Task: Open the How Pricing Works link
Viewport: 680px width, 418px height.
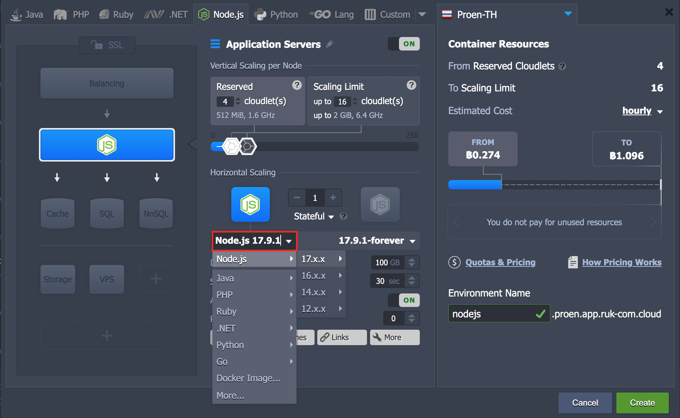Action: click(x=622, y=263)
